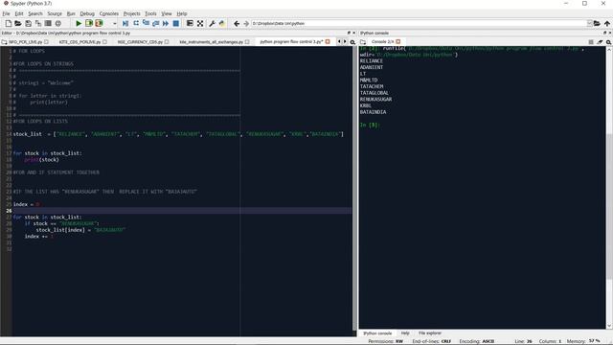613x345 pixels.
Task: Close the NFO_POR_LIVE.py tab
Action: (x=47, y=42)
